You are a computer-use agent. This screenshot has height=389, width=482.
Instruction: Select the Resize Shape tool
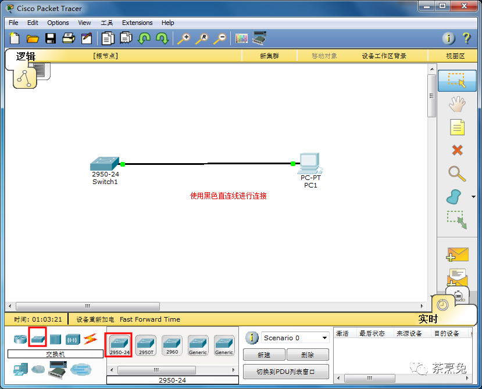point(457,220)
